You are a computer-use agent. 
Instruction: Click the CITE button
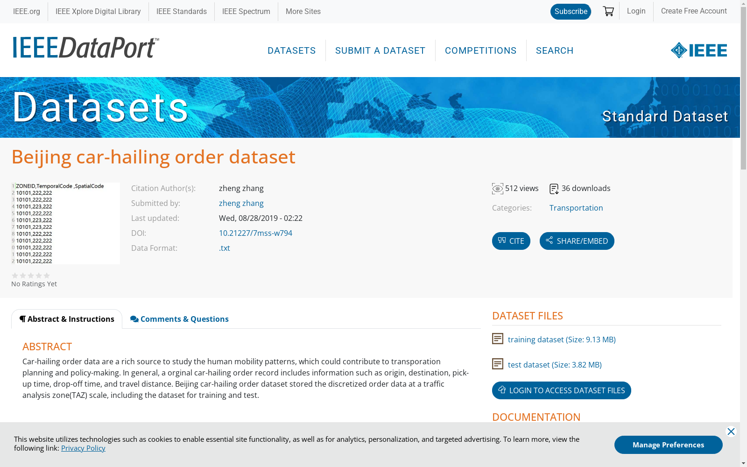511,241
